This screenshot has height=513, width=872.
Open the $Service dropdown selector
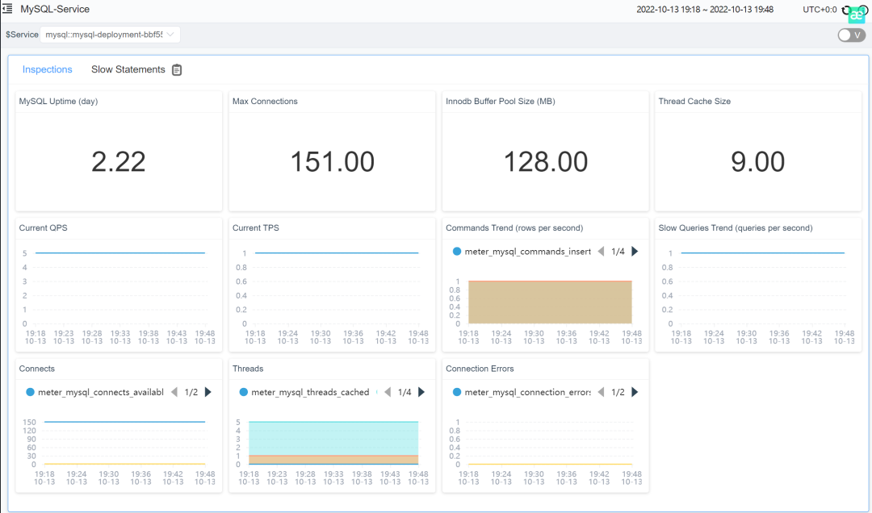(x=110, y=35)
